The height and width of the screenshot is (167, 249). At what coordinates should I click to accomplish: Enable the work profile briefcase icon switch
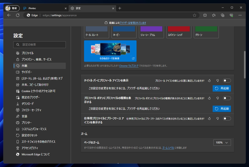pos(227,118)
